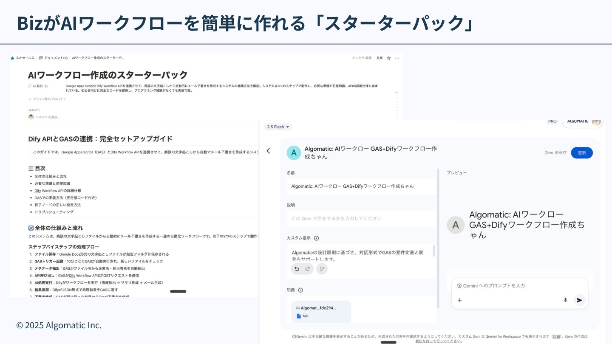The height and width of the screenshot is (344, 612).
Task: Click トラブルシューティング contents entry
Action: [54, 212]
